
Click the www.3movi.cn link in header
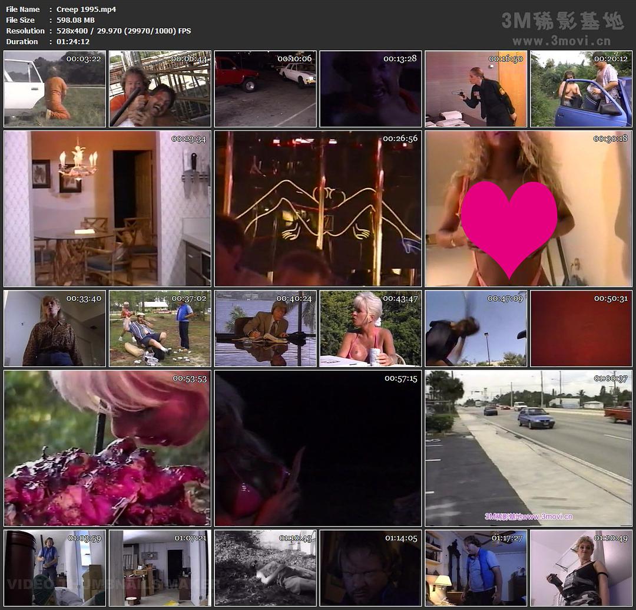point(561,41)
